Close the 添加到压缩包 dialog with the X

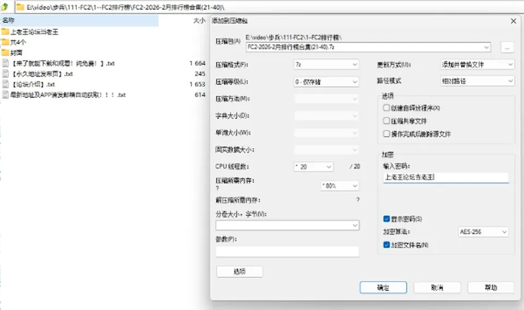point(513,21)
